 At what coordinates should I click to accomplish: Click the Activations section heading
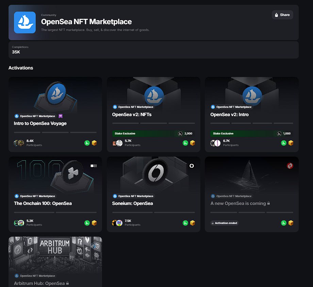[x=21, y=68]
